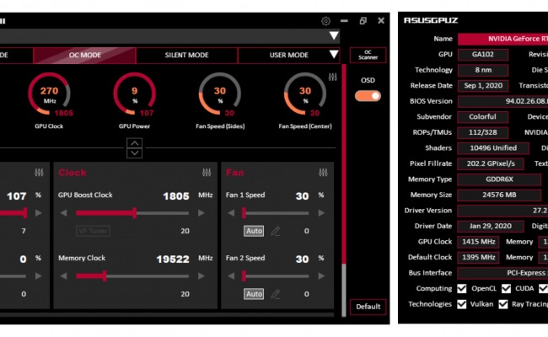The image size is (548, 337).
Task: Edit Fan 2 Speed curve pencil icon
Action: pyautogui.click(x=276, y=294)
